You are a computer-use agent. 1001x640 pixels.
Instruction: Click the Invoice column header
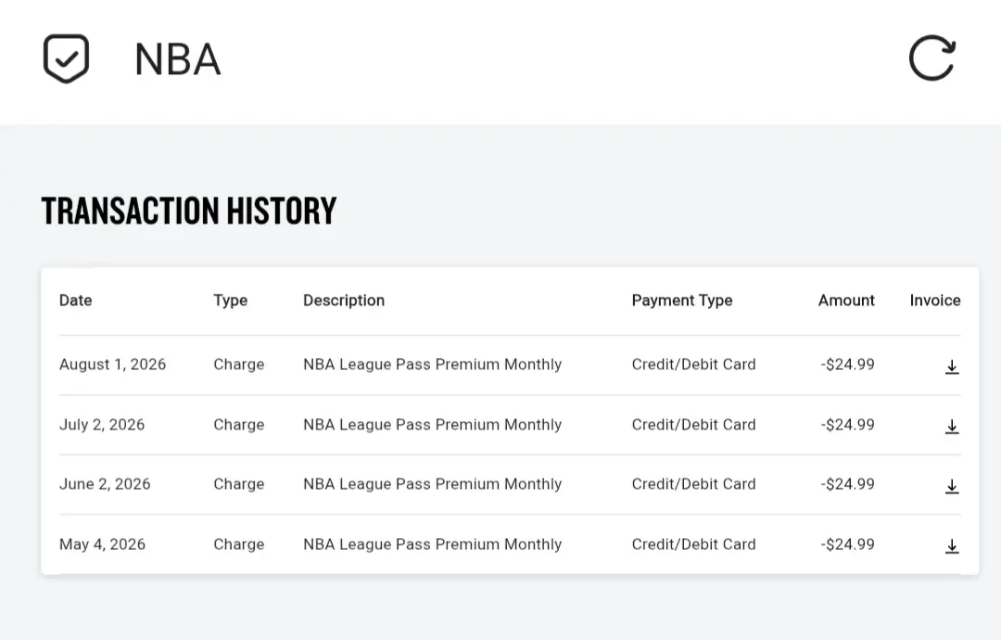click(935, 301)
